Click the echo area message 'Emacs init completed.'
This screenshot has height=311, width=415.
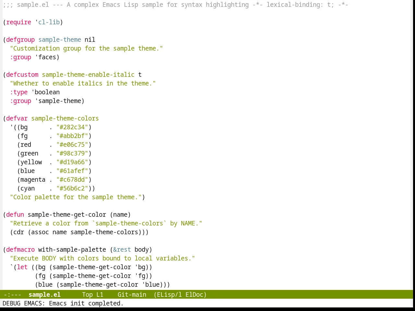point(86,303)
